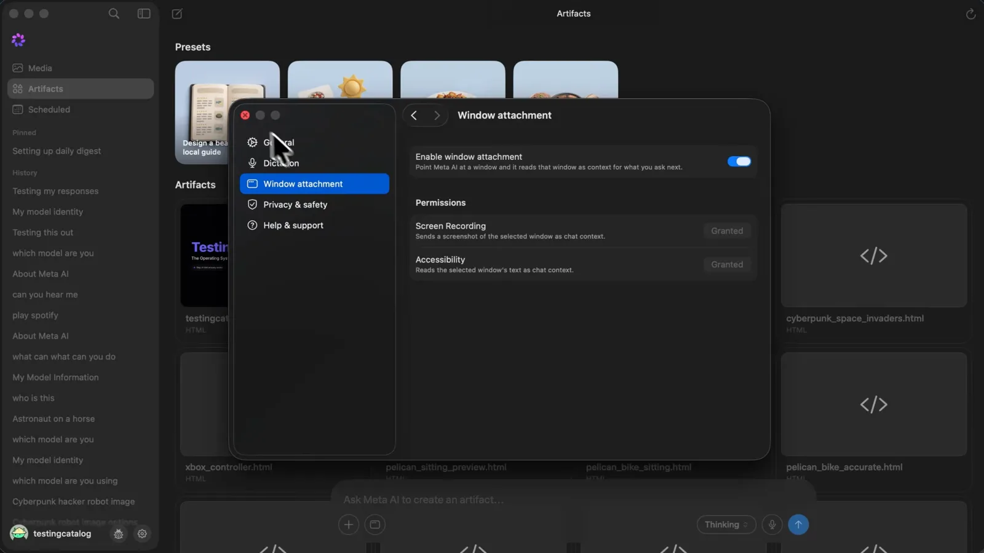Open the Thinking mode dropdown

click(726, 524)
